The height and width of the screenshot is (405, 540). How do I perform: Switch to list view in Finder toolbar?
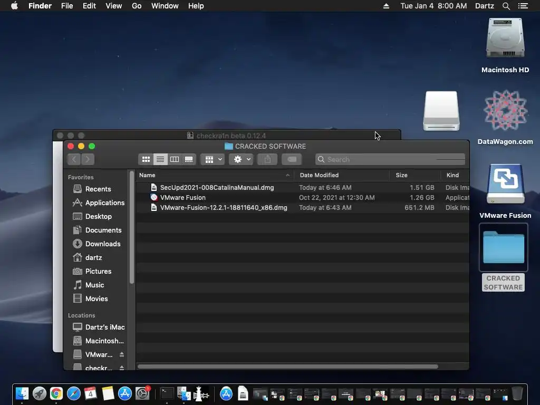tap(160, 159)
